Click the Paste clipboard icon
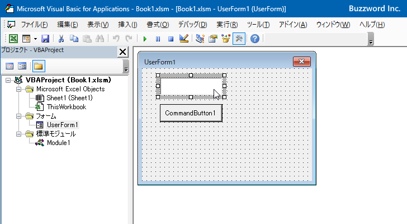 click(87, 39)
